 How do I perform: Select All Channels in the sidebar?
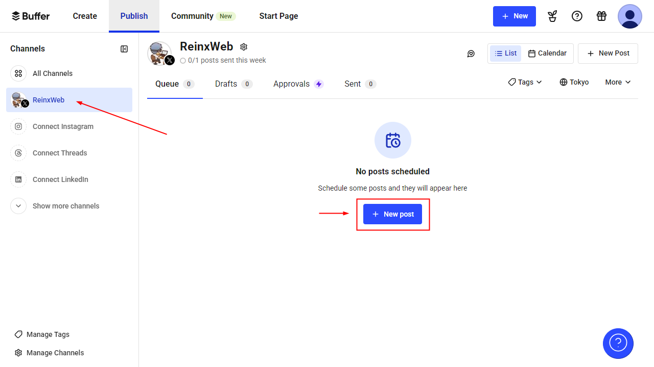[x=52, y=73]
